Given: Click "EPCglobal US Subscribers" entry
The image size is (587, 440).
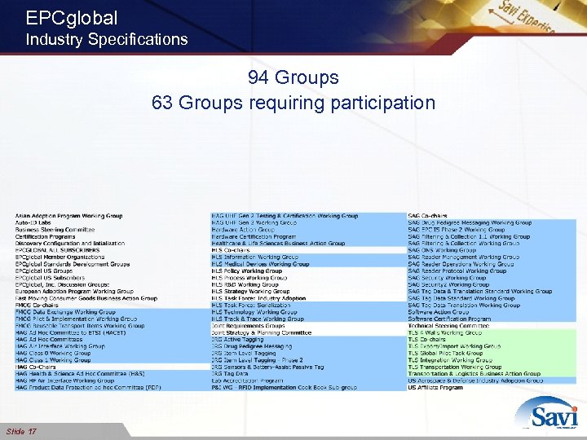Looking at the screenshot, I should tap(50, 278).
